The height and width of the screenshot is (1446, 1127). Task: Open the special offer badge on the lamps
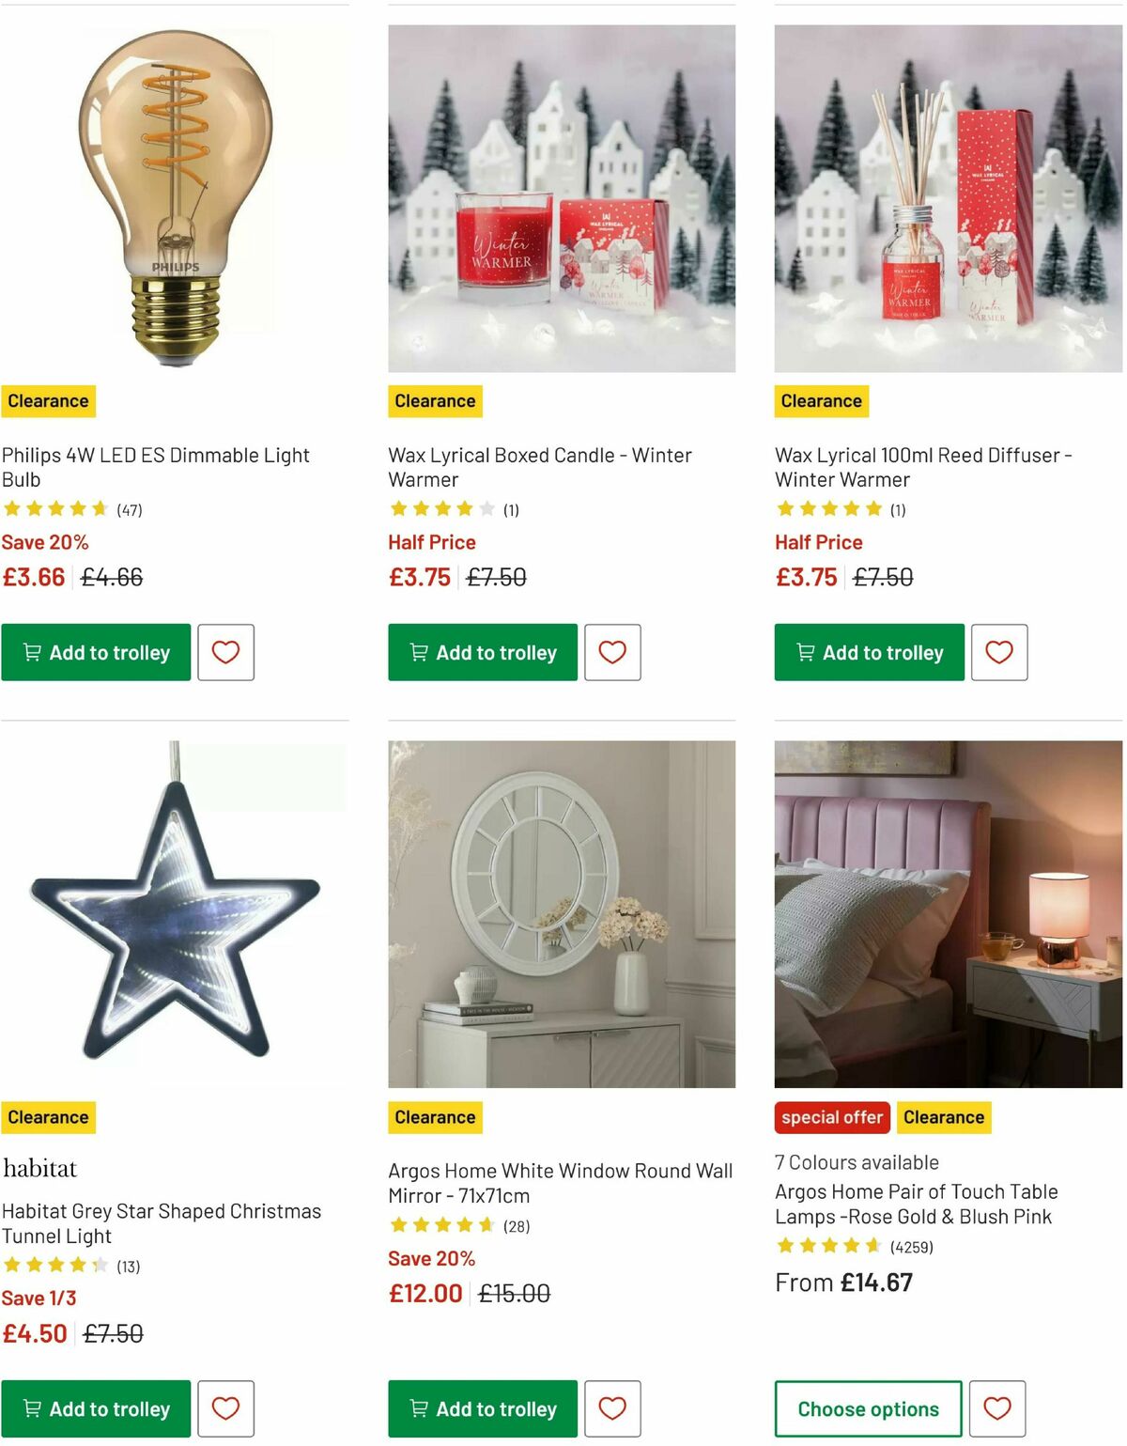click(x=831, y=1117)
